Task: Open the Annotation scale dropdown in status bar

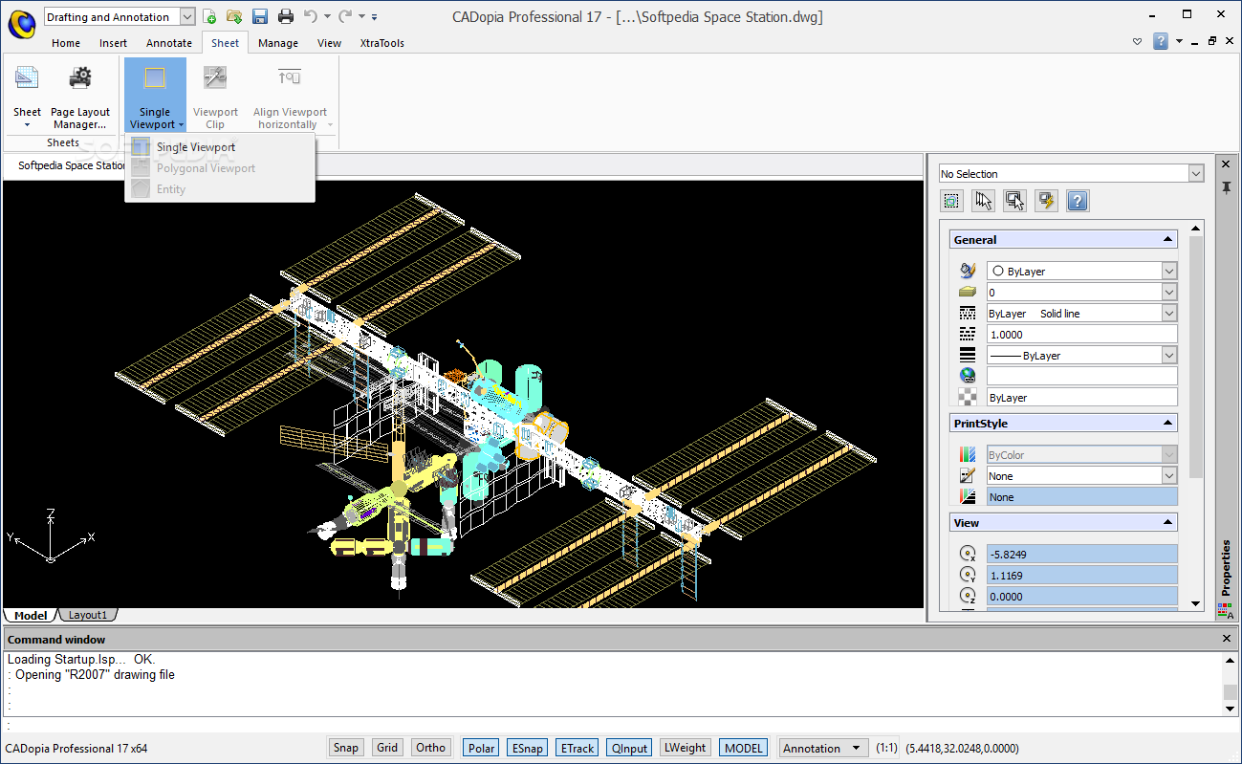Action: (x=823, y=748)
